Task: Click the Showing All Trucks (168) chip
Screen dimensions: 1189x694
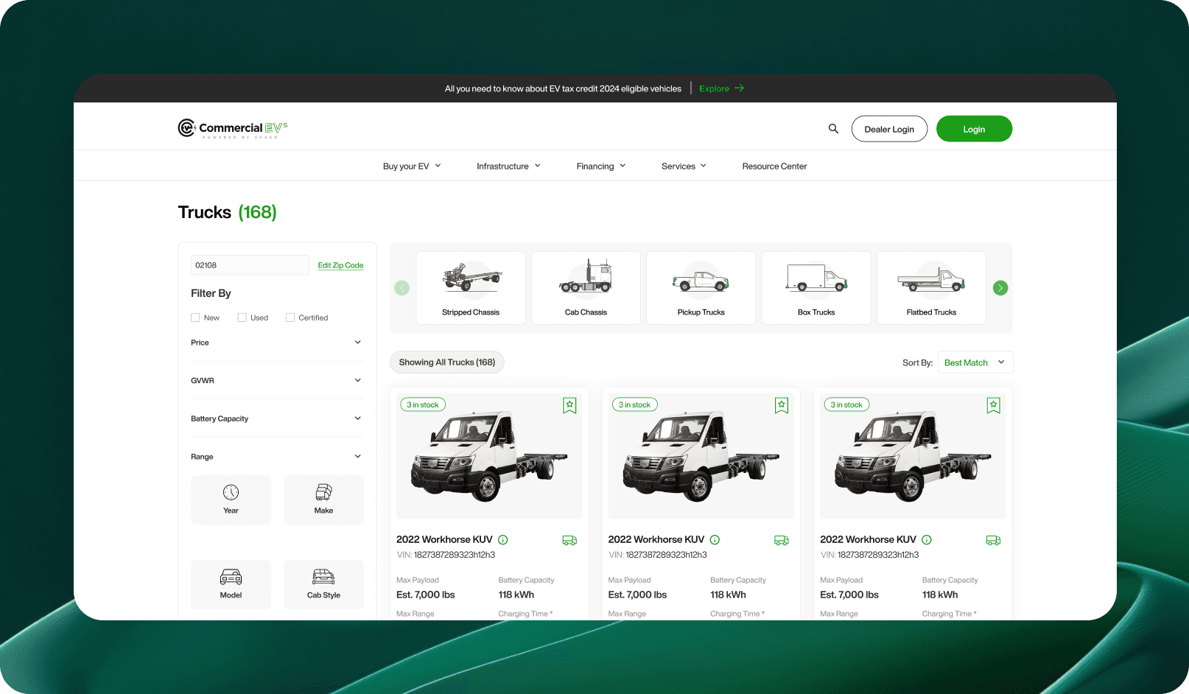Action: point(447,362)
